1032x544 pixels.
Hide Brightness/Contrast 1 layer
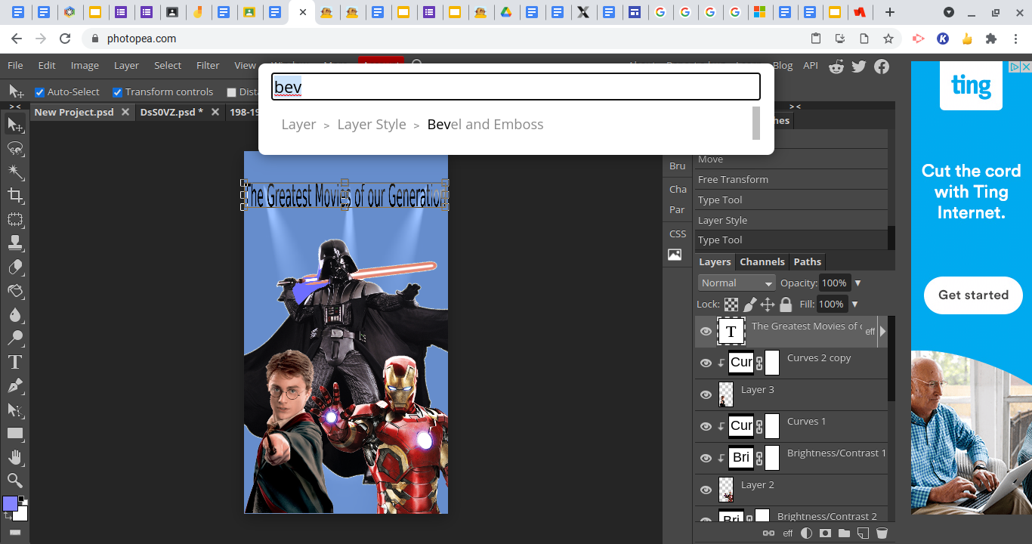point(706,459)
